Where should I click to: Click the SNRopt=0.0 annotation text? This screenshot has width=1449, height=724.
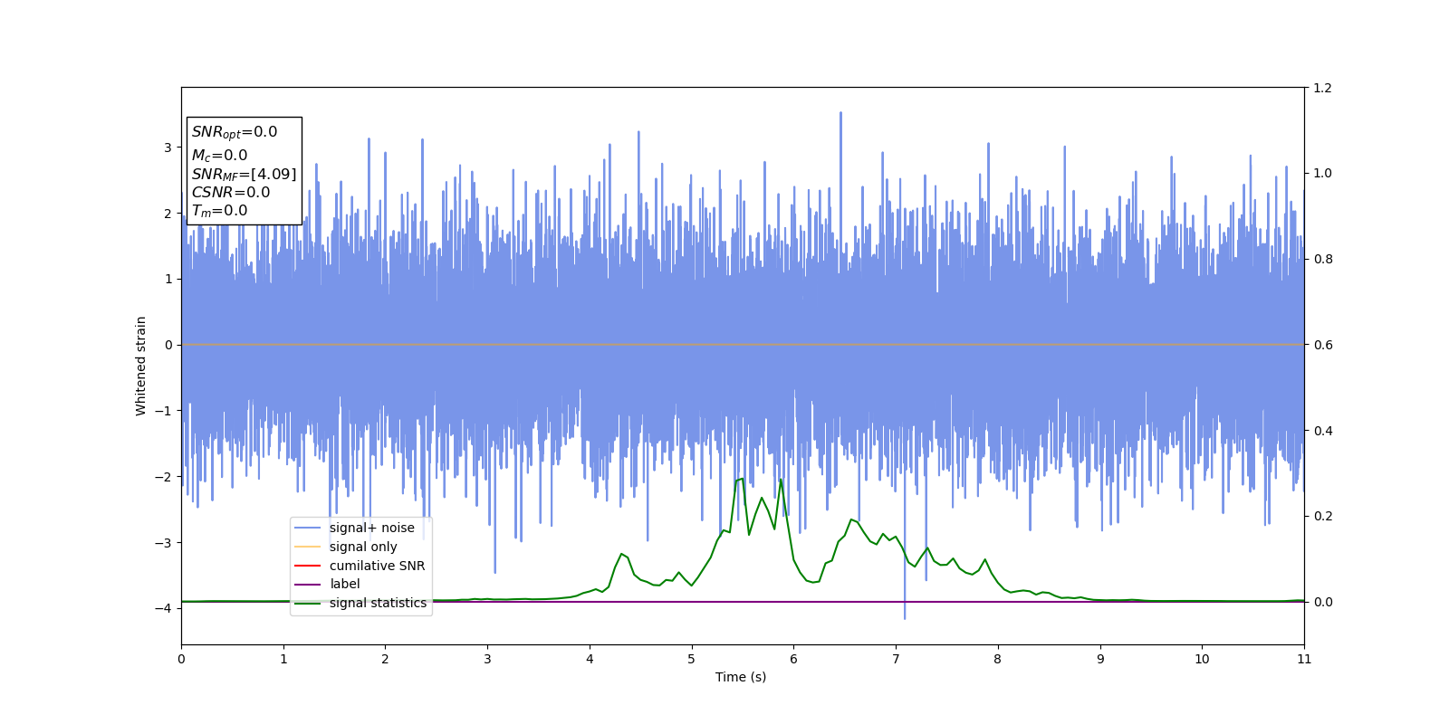click(x=235, y=132)
